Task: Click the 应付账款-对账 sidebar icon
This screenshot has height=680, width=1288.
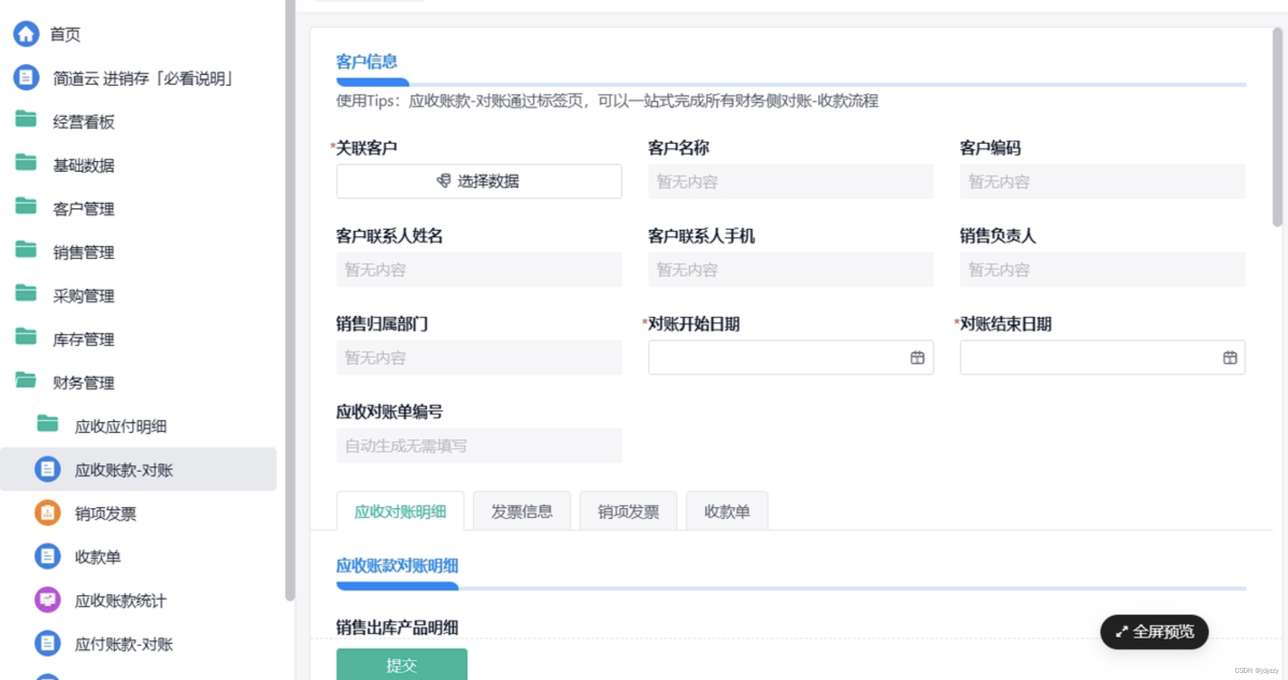Action: click(x=48, y=644)
